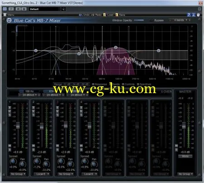
Task: Click band 2 R reset button
Action: (34, 150)
